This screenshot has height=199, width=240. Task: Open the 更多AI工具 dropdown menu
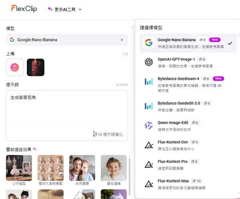[x=65, y=10]
